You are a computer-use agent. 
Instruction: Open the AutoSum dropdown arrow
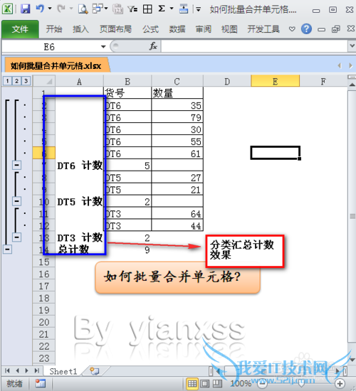point(172,9)
